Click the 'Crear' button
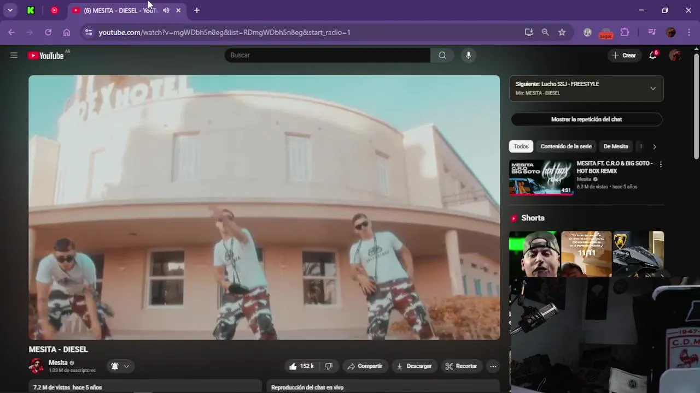This screenshot has width=700, height=393. (x=624, y=55)
